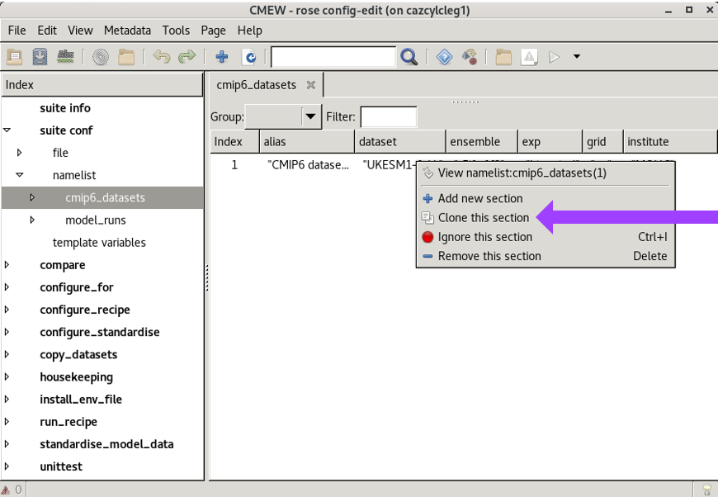Viewport: 718px width, 497px height.
Task: Expand the configure_recipe tree node
Action: click(x=7, y=310)
